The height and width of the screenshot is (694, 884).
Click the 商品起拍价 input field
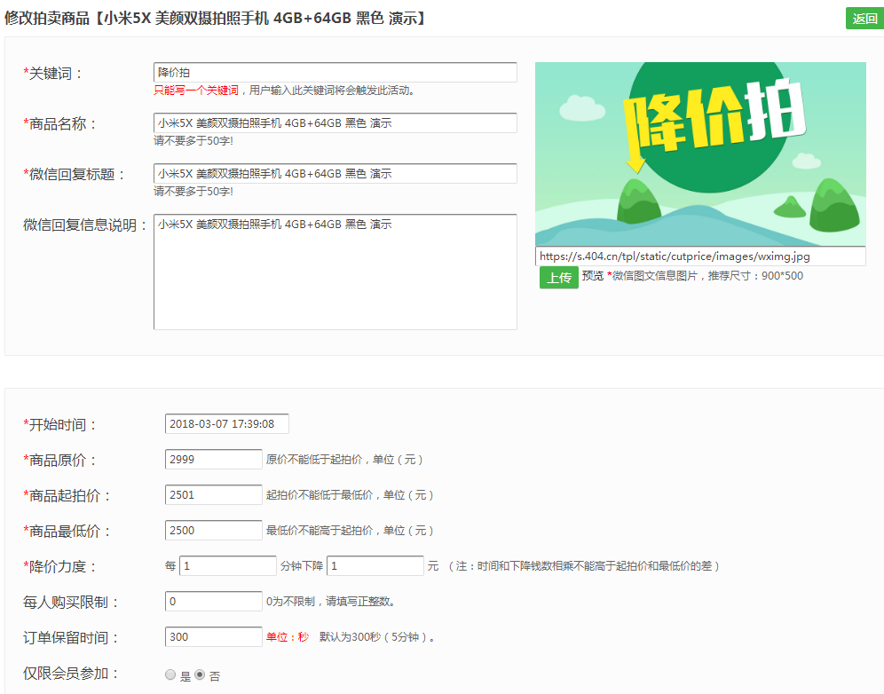point(213,495)
